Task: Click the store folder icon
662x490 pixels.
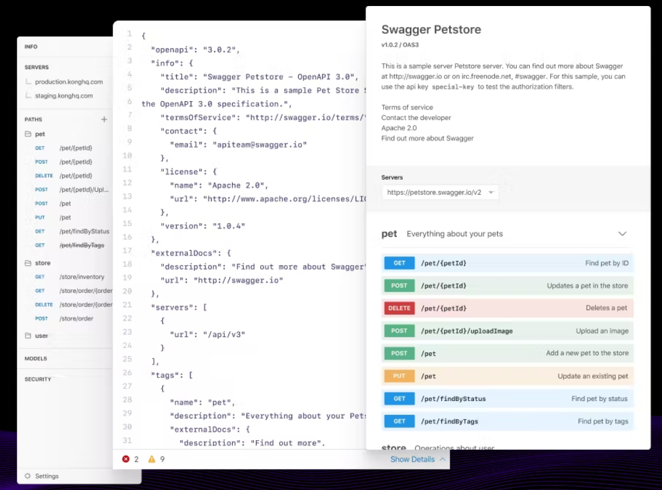Action: click(x=28, y=263)
